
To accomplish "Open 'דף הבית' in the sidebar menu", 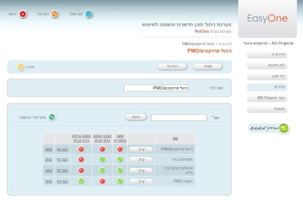I will (x=267, y=54).
